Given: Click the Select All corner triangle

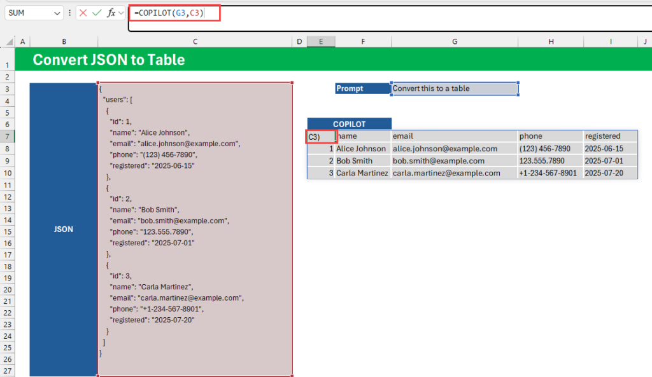Looking at the screenshot, I should 9,41.
